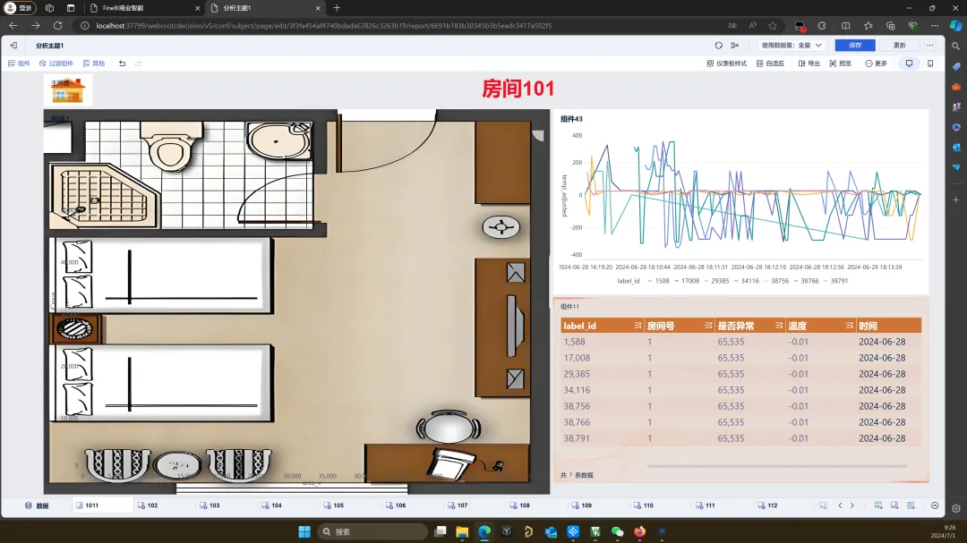Select table cell 38,756
Viewport: 967px width, 543px height.
577,406
